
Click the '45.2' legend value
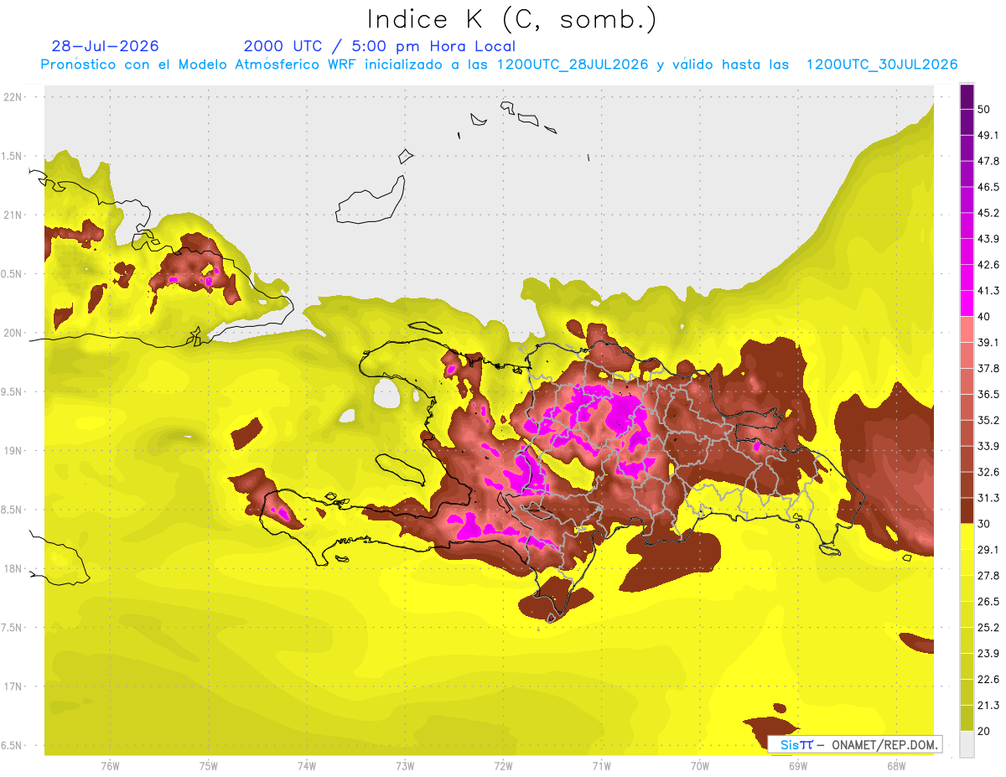(x=988, y=213)
